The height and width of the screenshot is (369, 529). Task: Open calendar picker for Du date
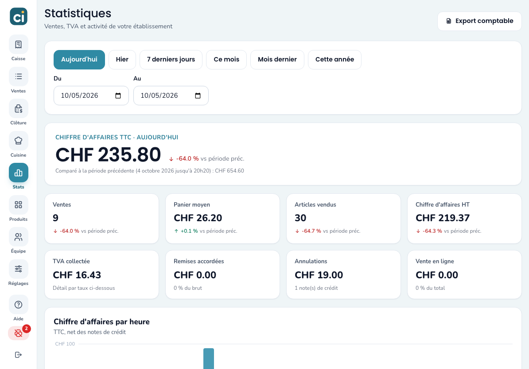[118, 96]
